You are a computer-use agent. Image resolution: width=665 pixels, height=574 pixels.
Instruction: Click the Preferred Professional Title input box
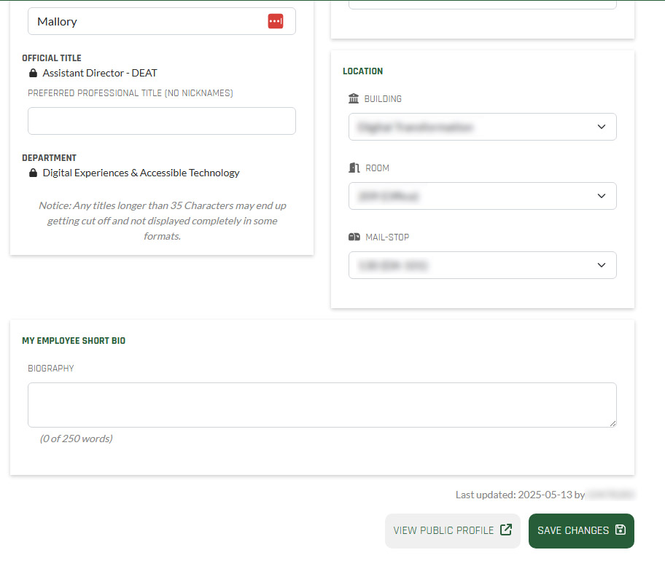pyautogui.click(x=161, y=121)
